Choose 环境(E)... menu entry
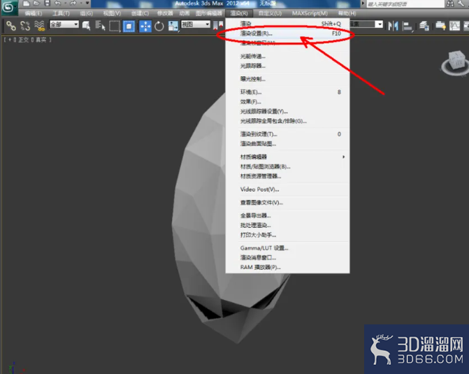The width and height of the screenshot is (469, 374). pos(287,92)
